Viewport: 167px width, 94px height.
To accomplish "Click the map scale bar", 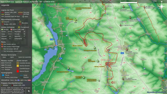I will point(137,2).
